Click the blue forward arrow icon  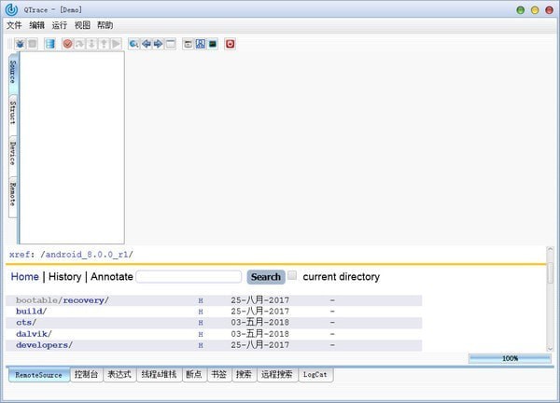pos(158,44)
